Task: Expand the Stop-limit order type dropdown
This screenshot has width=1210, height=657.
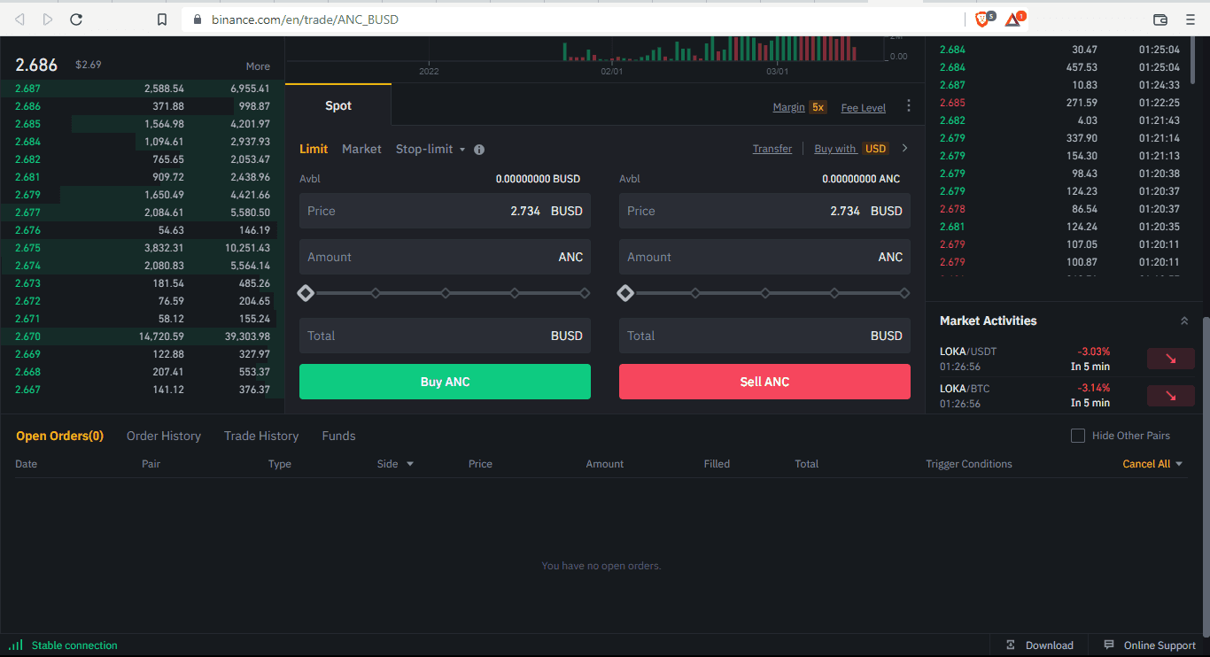Action: coord(430,149)
